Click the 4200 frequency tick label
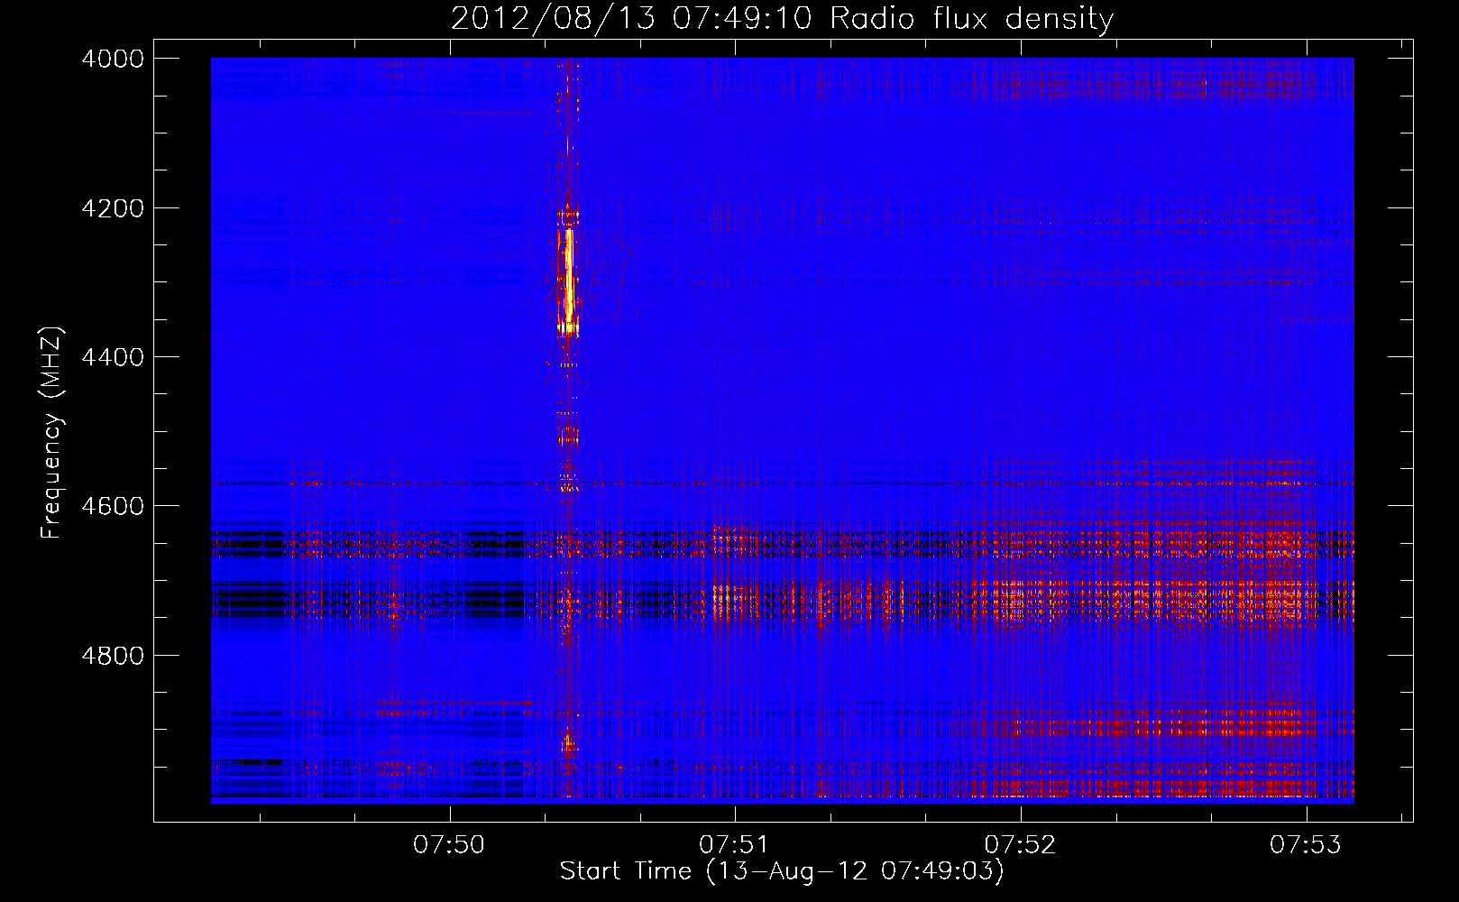Screen dimensions: 1459x902 [x=113, y=208]
